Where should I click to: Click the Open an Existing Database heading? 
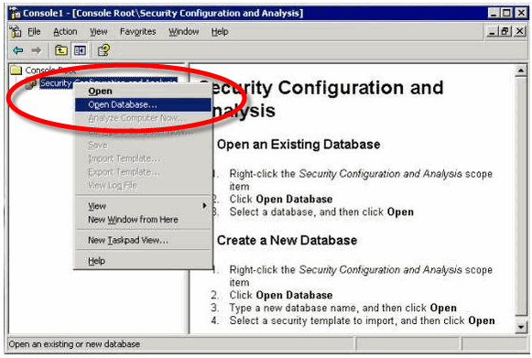point(299,145)
